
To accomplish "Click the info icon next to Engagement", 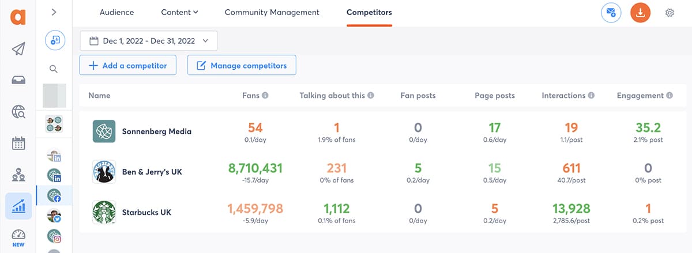I will pyautogui.click(x=670, y=96).
